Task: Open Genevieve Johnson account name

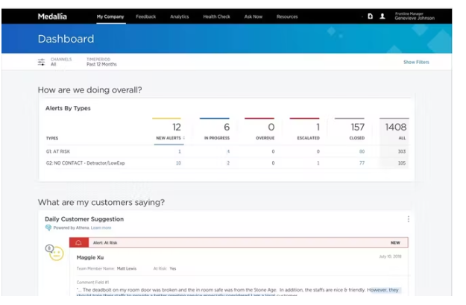Action: click(416, 19)
